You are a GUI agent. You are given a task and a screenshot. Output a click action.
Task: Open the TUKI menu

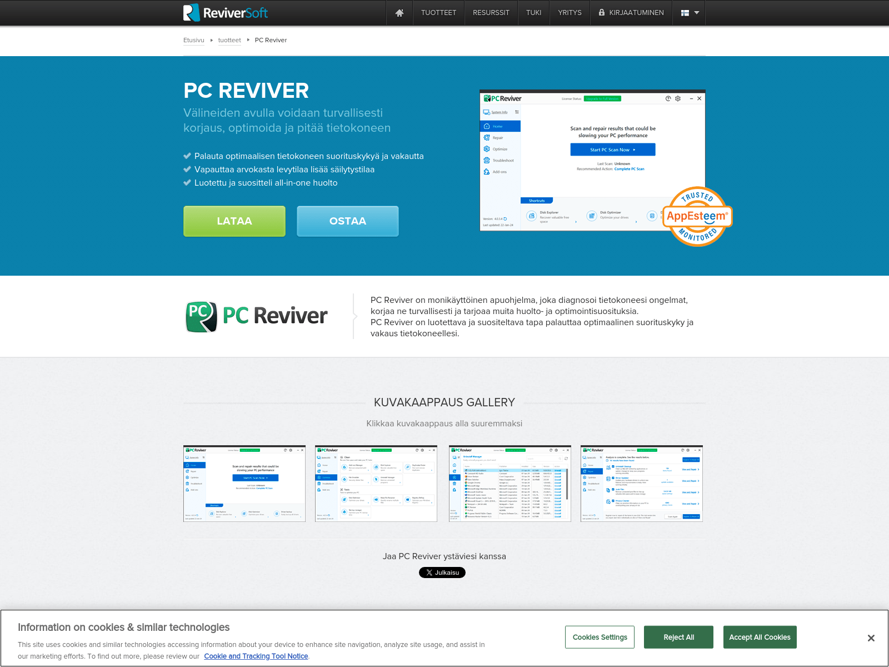pyautogui.click(x=534, y=13)
